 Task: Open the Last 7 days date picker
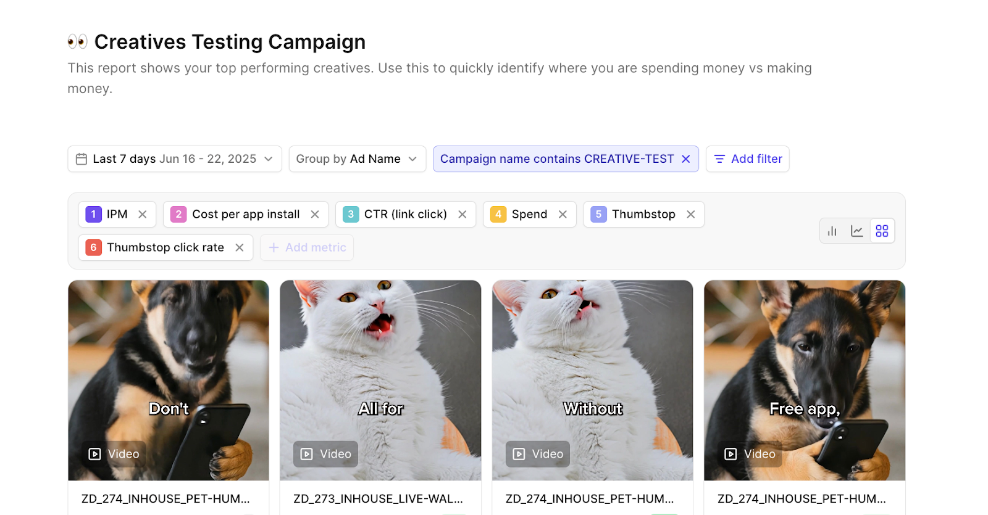pos(174,159)
